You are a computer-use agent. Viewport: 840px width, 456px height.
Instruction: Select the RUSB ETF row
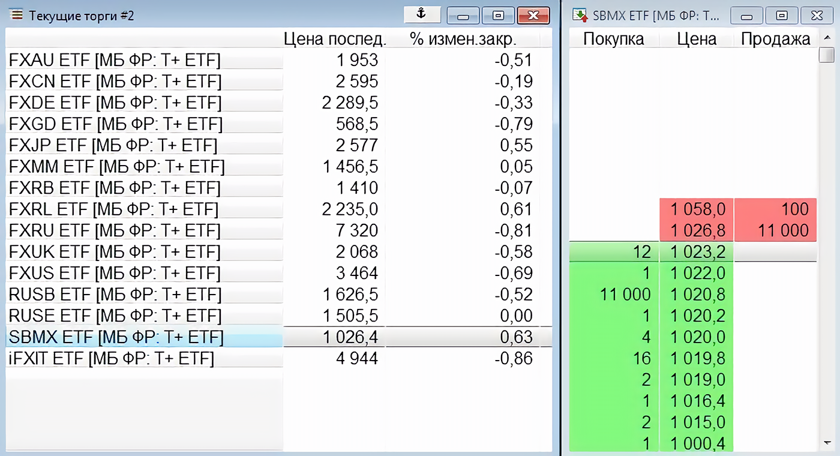(x=279, y=295)
